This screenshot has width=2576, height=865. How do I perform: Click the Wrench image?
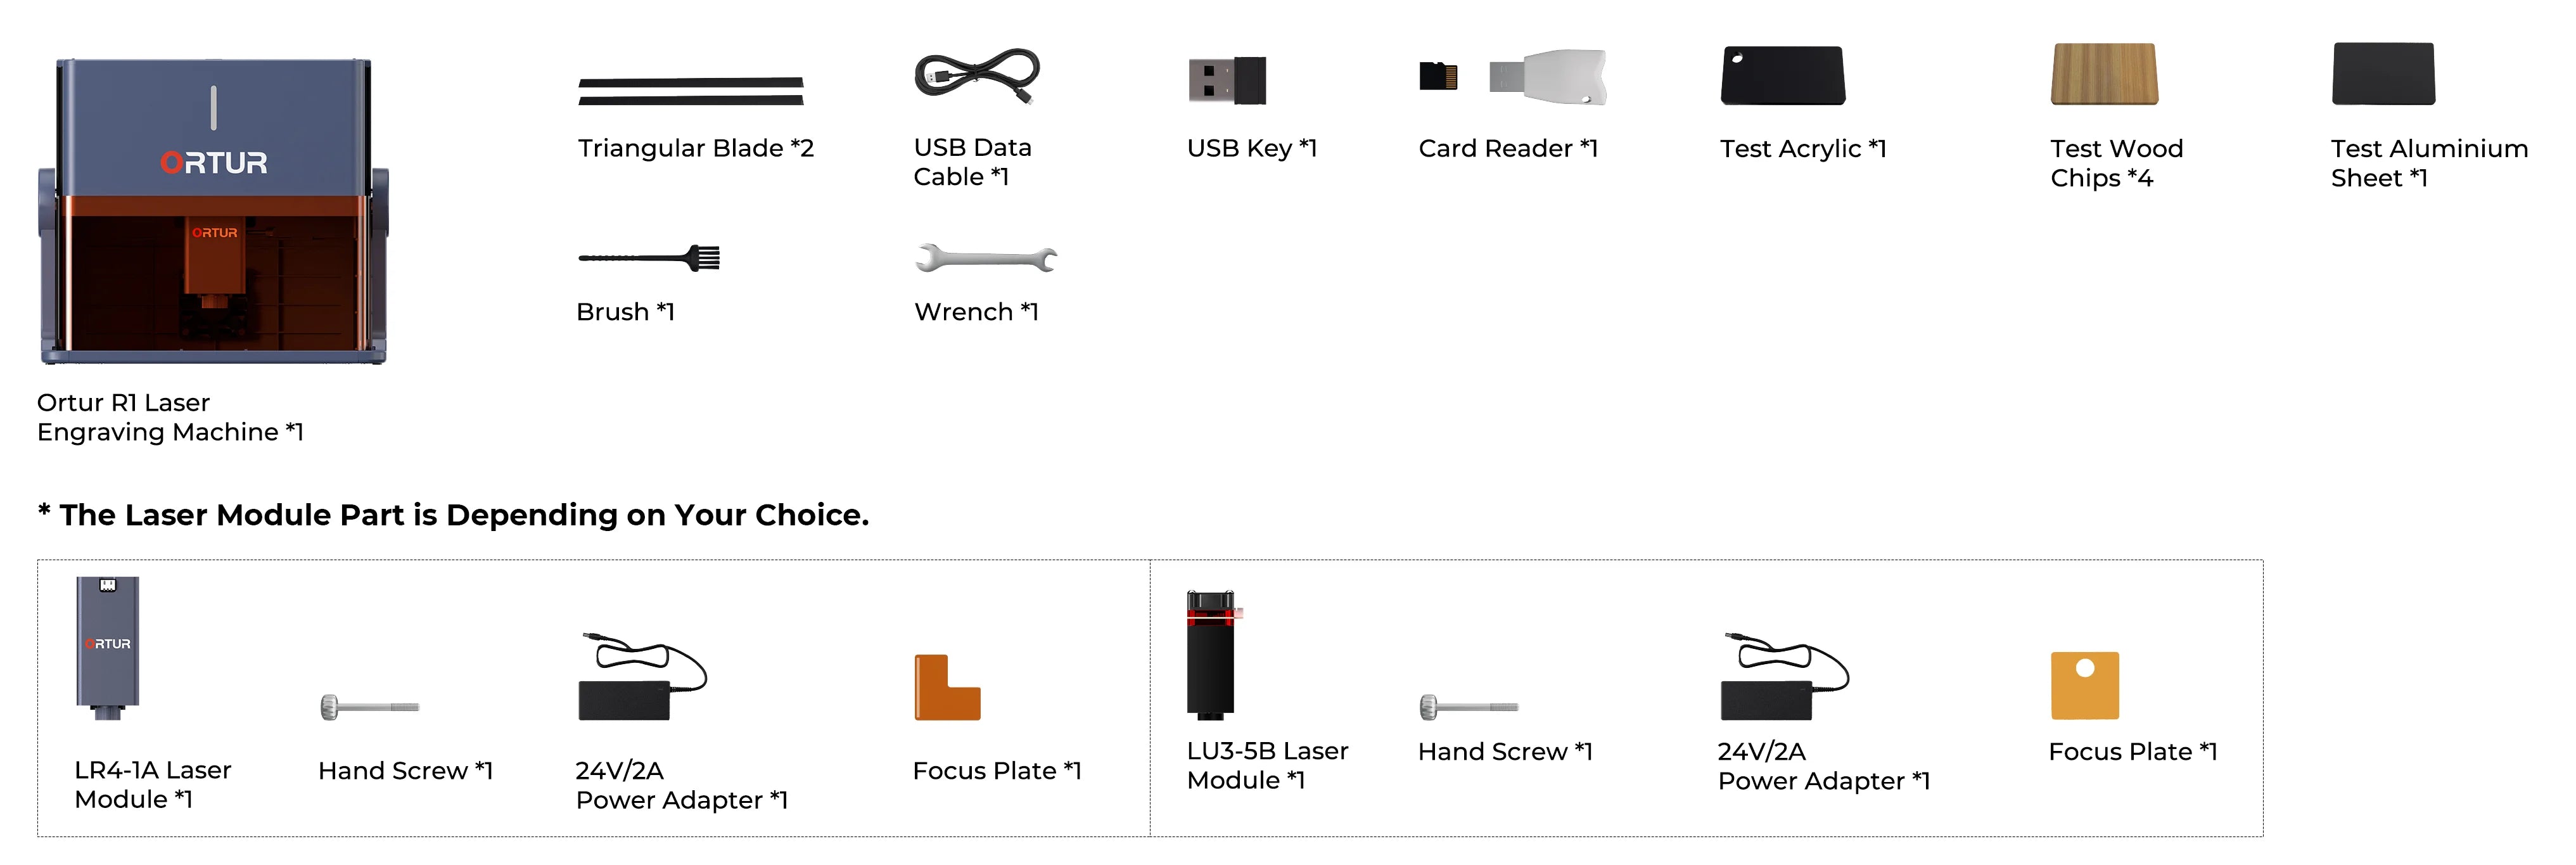pyautogui.click(x=986, y=258)
